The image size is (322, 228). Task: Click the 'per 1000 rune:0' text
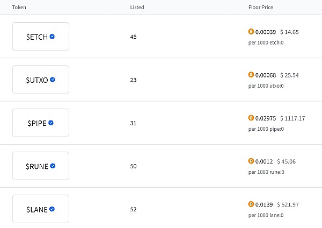pyautogui.click(x=266, y=172)
